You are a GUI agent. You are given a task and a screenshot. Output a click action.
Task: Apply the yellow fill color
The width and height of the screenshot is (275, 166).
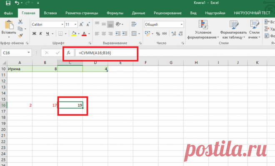(x=74, y=33)
